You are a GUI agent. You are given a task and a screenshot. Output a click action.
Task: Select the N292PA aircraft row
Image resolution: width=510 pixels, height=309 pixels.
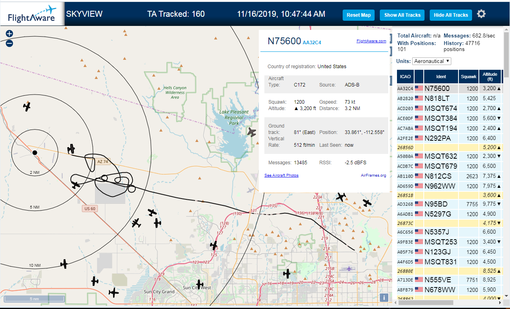pos(449,138)
